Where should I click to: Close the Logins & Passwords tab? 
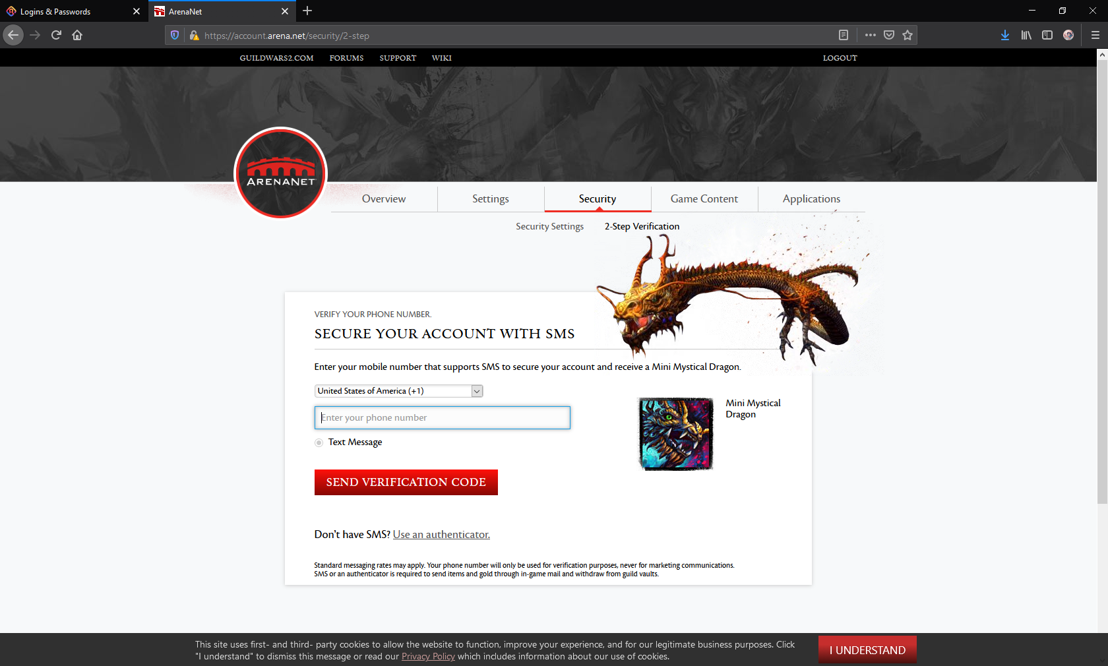(x=137, y=11)
